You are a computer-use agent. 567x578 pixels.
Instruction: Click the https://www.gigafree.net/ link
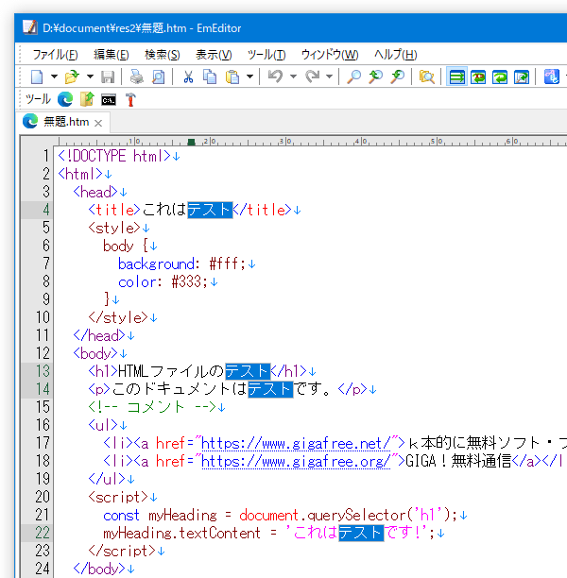pyautogui.click(x=296, y=444)
